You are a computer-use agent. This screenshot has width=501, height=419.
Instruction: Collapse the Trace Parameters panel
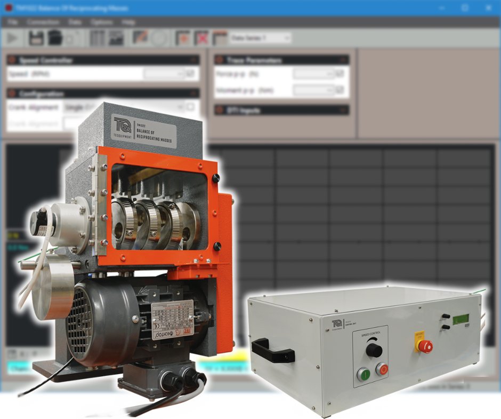(x=343, y=60)
